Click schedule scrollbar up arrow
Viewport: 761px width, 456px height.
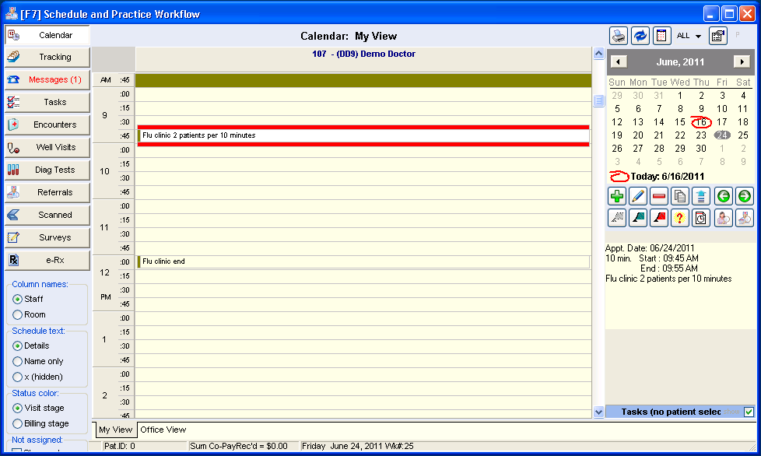click(x=599, y=54)
